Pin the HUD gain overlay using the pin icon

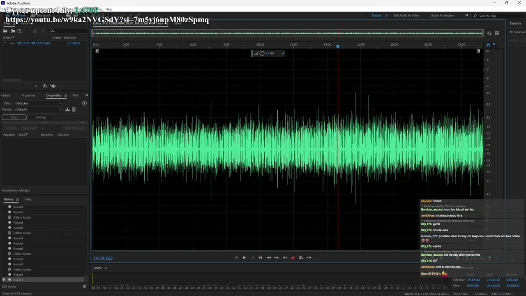click(282, 53)
